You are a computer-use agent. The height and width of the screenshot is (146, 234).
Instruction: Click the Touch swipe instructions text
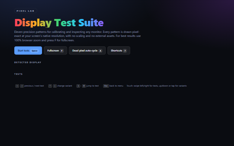(157, 86)
